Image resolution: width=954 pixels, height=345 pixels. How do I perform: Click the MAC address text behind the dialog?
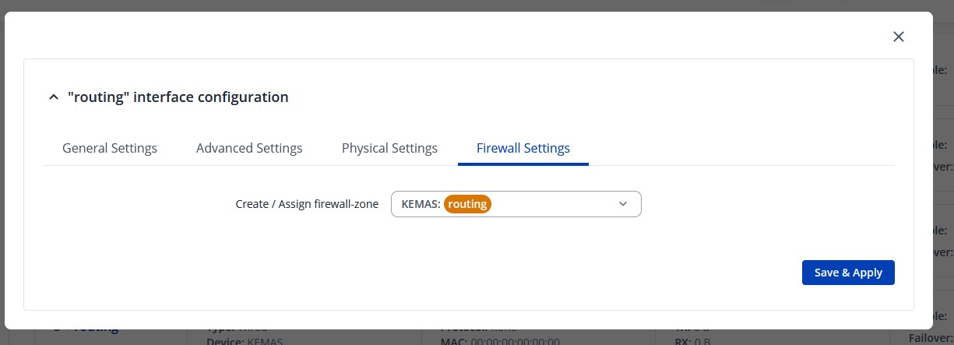pyautogui.click(x=499, y=341)
